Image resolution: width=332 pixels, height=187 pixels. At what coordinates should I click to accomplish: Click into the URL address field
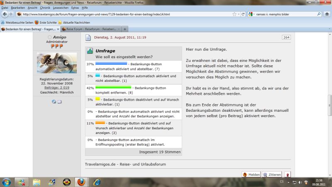coord(124,14)
